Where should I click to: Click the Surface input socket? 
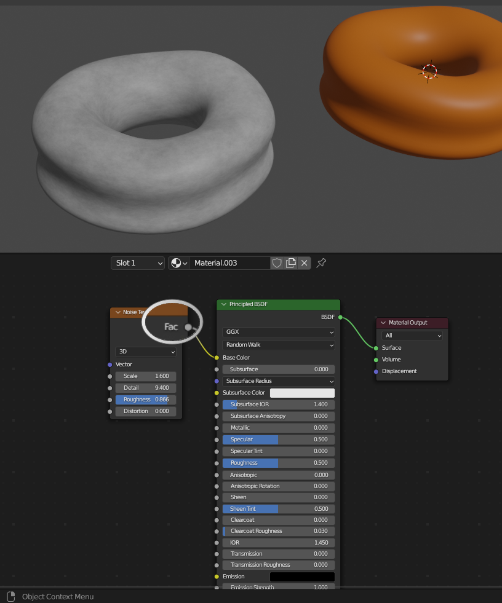pos(376,348)
